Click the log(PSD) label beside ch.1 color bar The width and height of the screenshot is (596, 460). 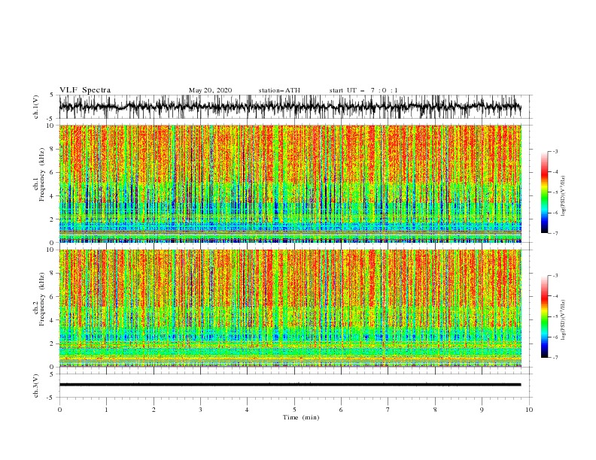563,196
